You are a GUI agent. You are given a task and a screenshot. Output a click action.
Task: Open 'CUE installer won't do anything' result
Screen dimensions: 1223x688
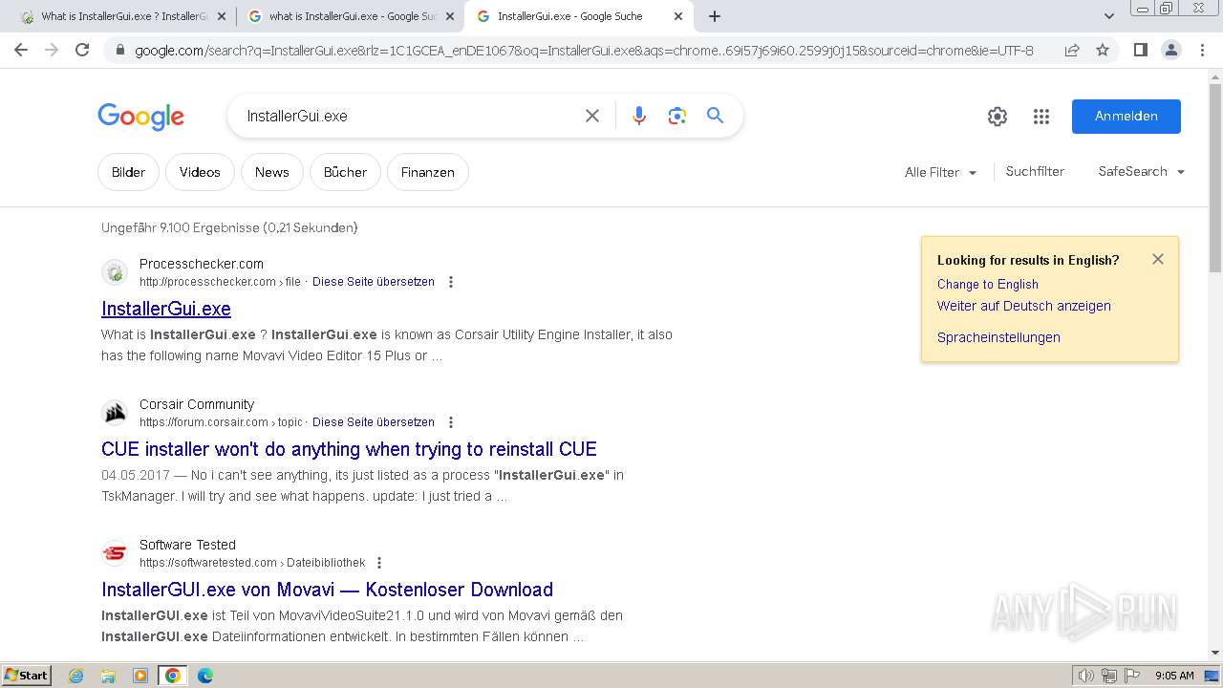pyautogui.click(x=349, y=449)
